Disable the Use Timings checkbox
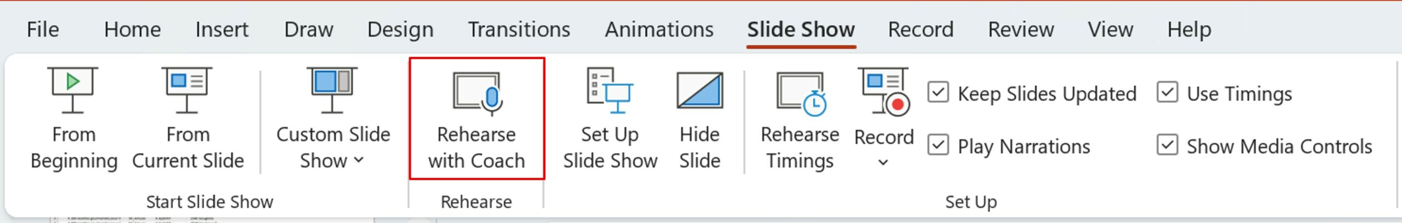 [1167, 93]
